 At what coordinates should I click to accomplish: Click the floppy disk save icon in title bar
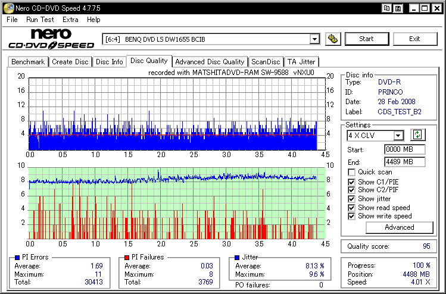click(x=397, y=8)
